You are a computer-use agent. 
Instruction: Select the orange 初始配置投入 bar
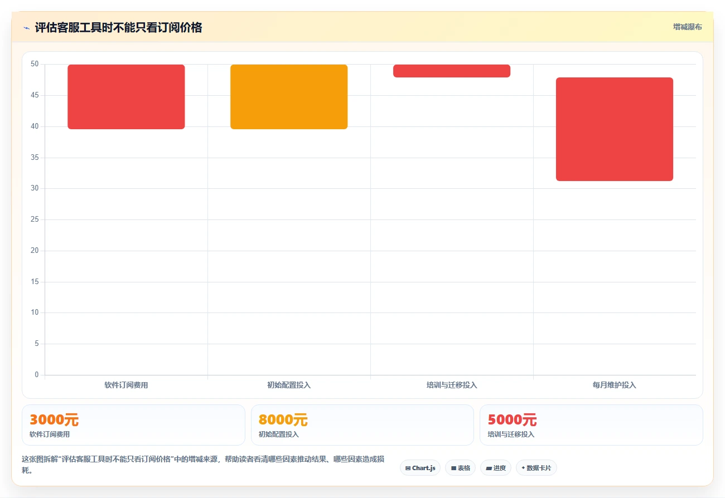coord(289,97)
